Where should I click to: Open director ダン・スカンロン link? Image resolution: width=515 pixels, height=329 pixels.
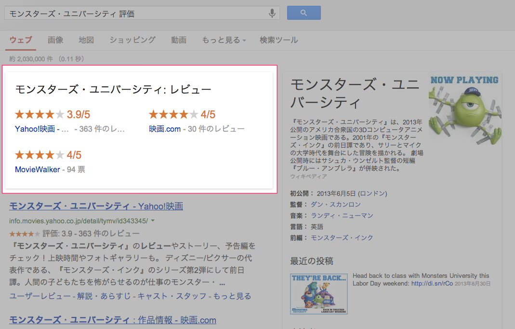click(x=336, y=205)
